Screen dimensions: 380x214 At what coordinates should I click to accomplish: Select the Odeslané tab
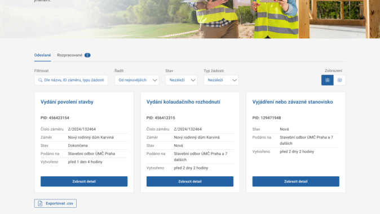tap(42, 55)
